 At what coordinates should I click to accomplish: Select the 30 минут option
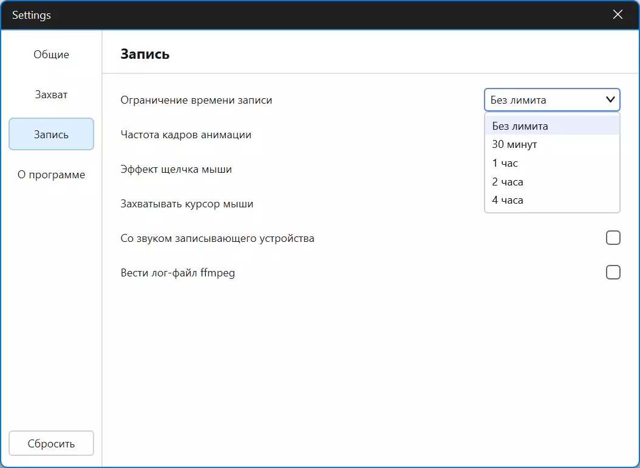pos(552,144)
